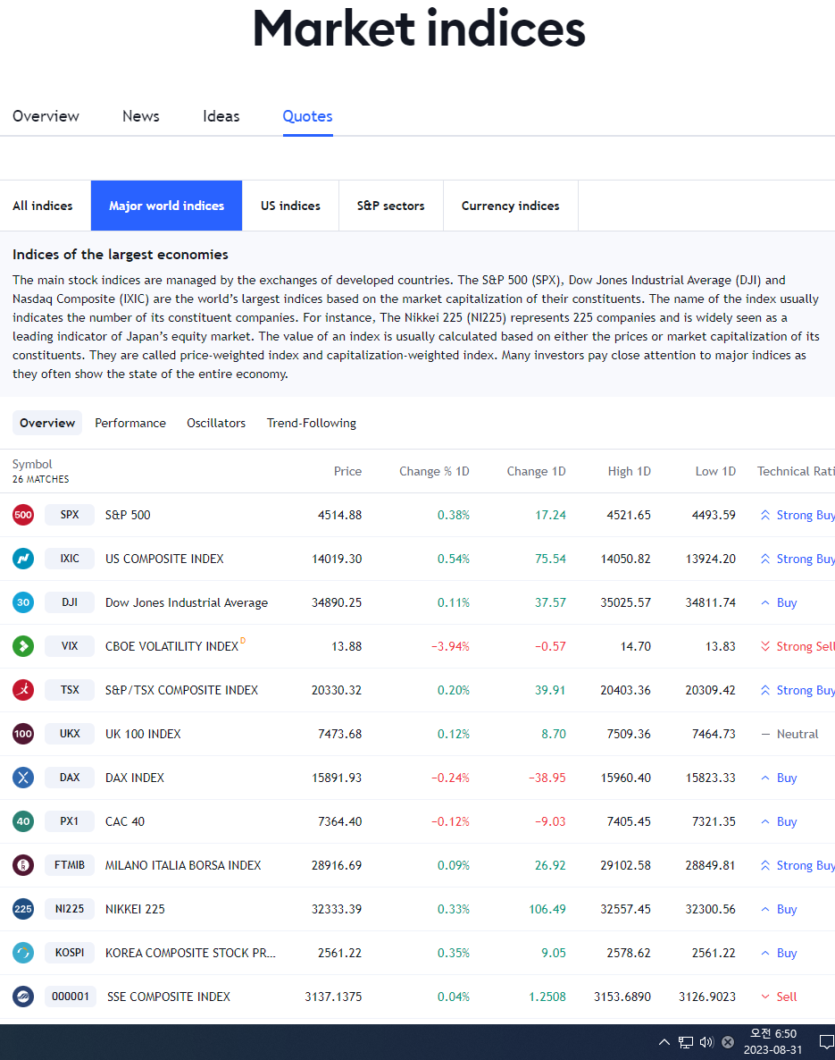835x1060 pixels.
Task: Open the S&P/TSX COMPOSITE INDEX link
Action: (x=181, y=690)
